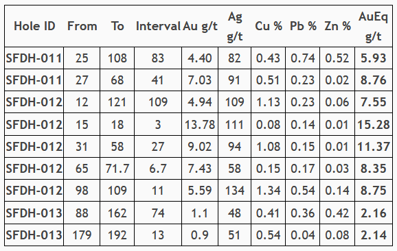Viewport: 397px width, 251px height.
Task: Click the Hole ID column header
Action: (34, 26)
